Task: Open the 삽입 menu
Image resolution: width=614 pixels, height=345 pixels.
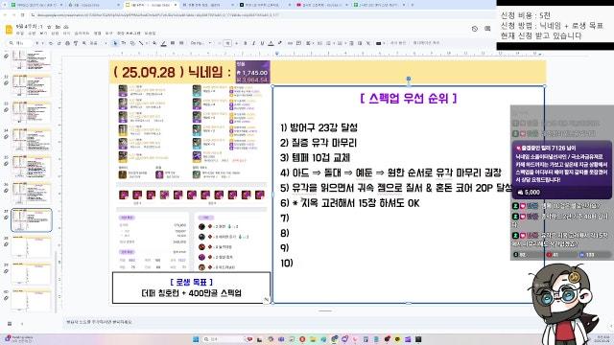Action: [55, 34]
